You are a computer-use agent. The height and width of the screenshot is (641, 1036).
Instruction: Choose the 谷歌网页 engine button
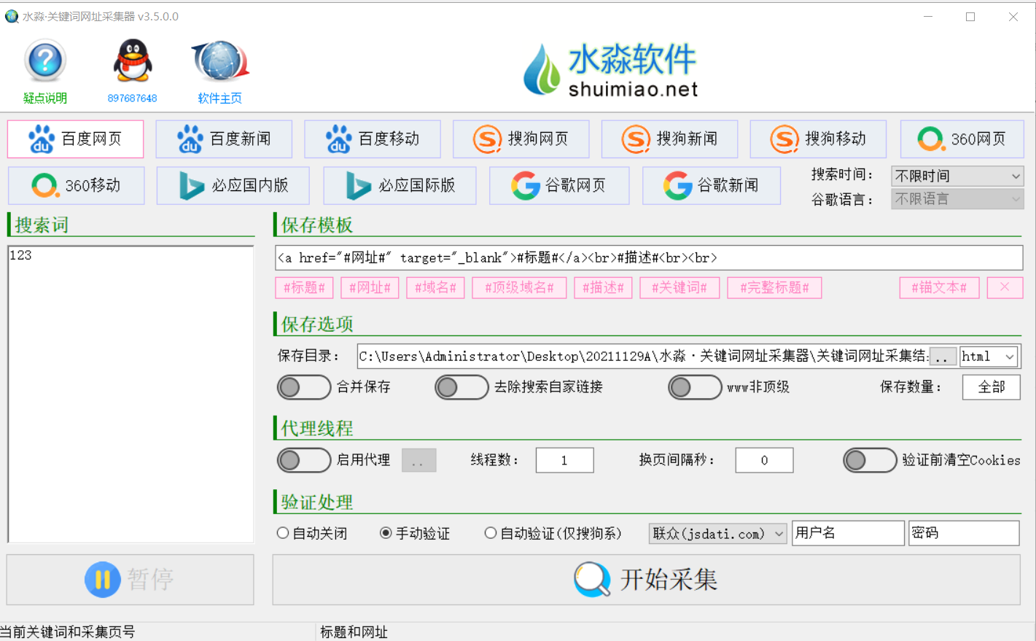click(x=560, y=186)
